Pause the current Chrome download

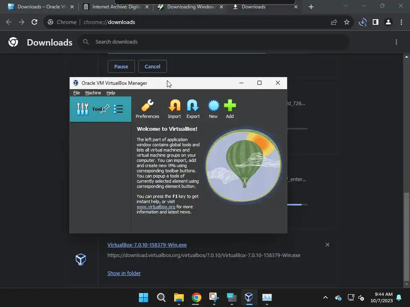point(121,66)
